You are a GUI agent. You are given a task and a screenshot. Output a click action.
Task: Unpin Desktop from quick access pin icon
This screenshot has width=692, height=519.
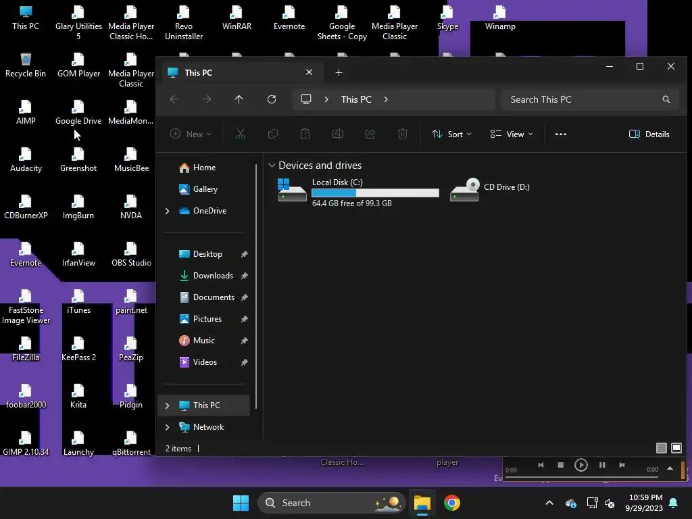[x=244, y=254]
